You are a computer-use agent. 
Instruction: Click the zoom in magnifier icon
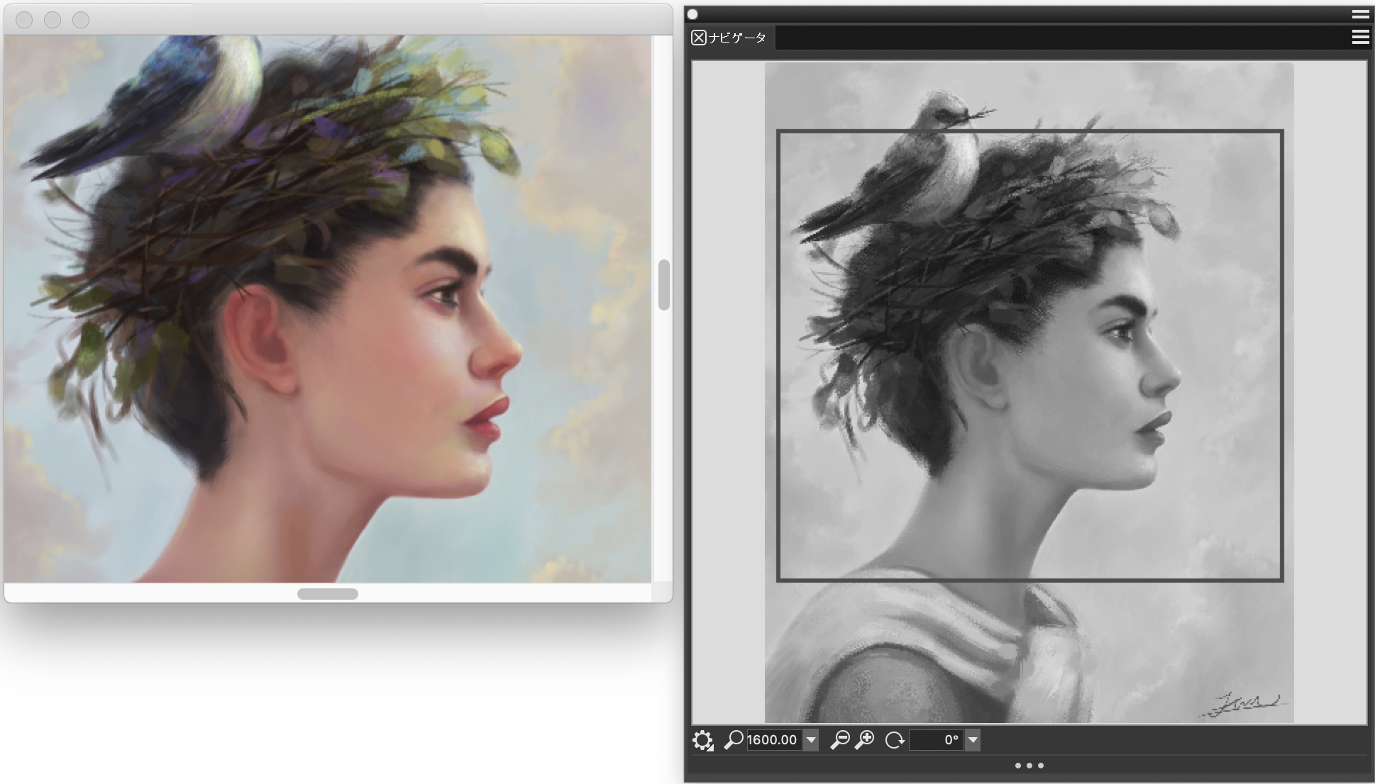865,739
